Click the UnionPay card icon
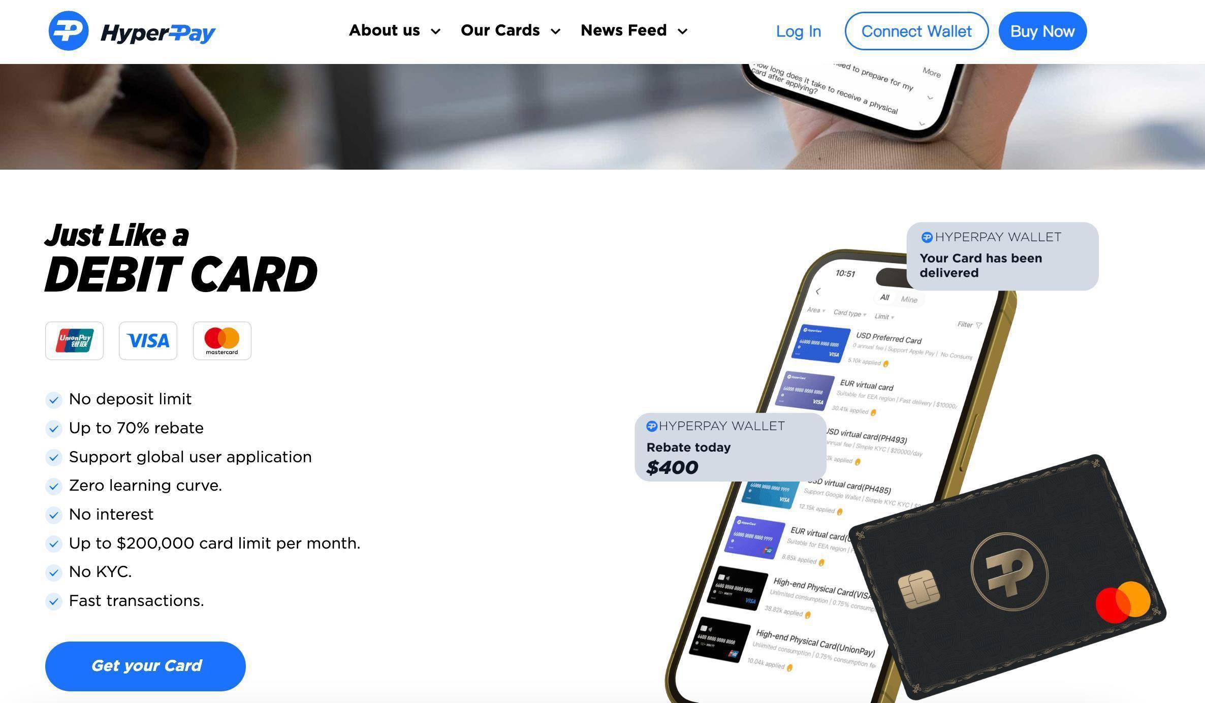1205x703 pixels. (x=75, y=340)
